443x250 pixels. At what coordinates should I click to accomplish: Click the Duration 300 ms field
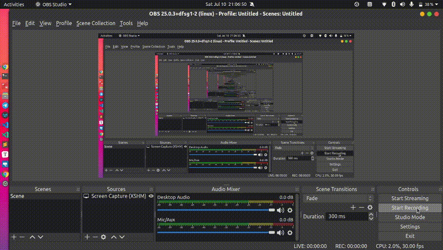(x=347, y=216)
